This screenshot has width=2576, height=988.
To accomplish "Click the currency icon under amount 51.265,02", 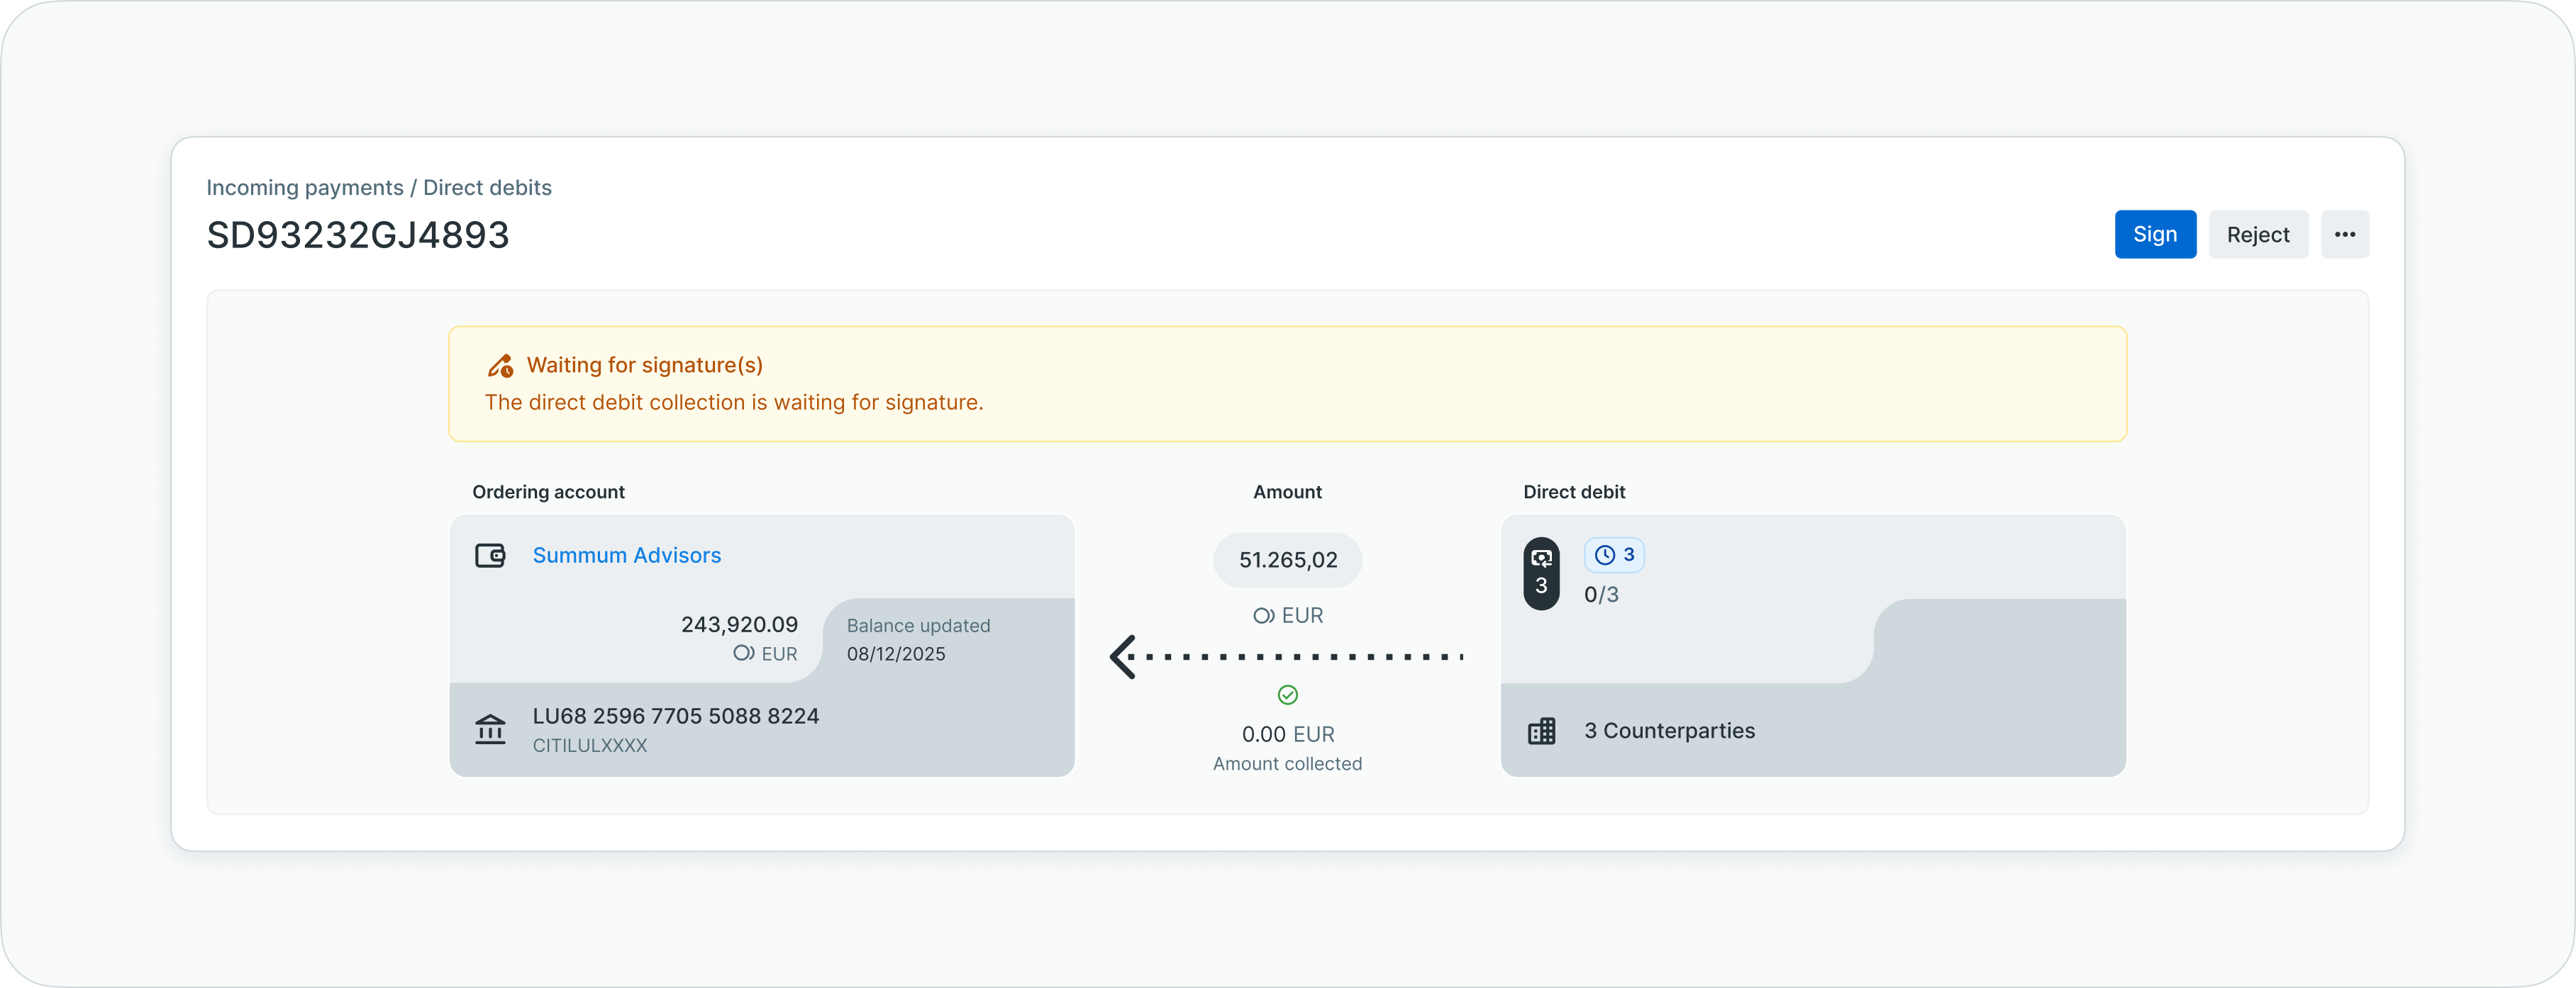I will click(1263, 615).
